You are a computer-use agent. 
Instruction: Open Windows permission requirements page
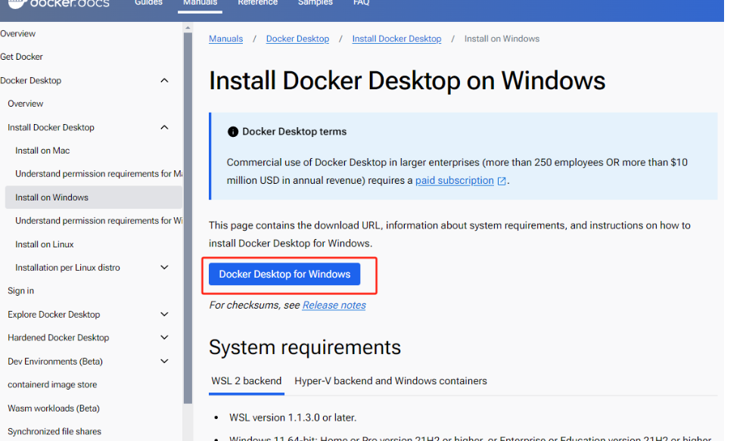pos(98,221)
